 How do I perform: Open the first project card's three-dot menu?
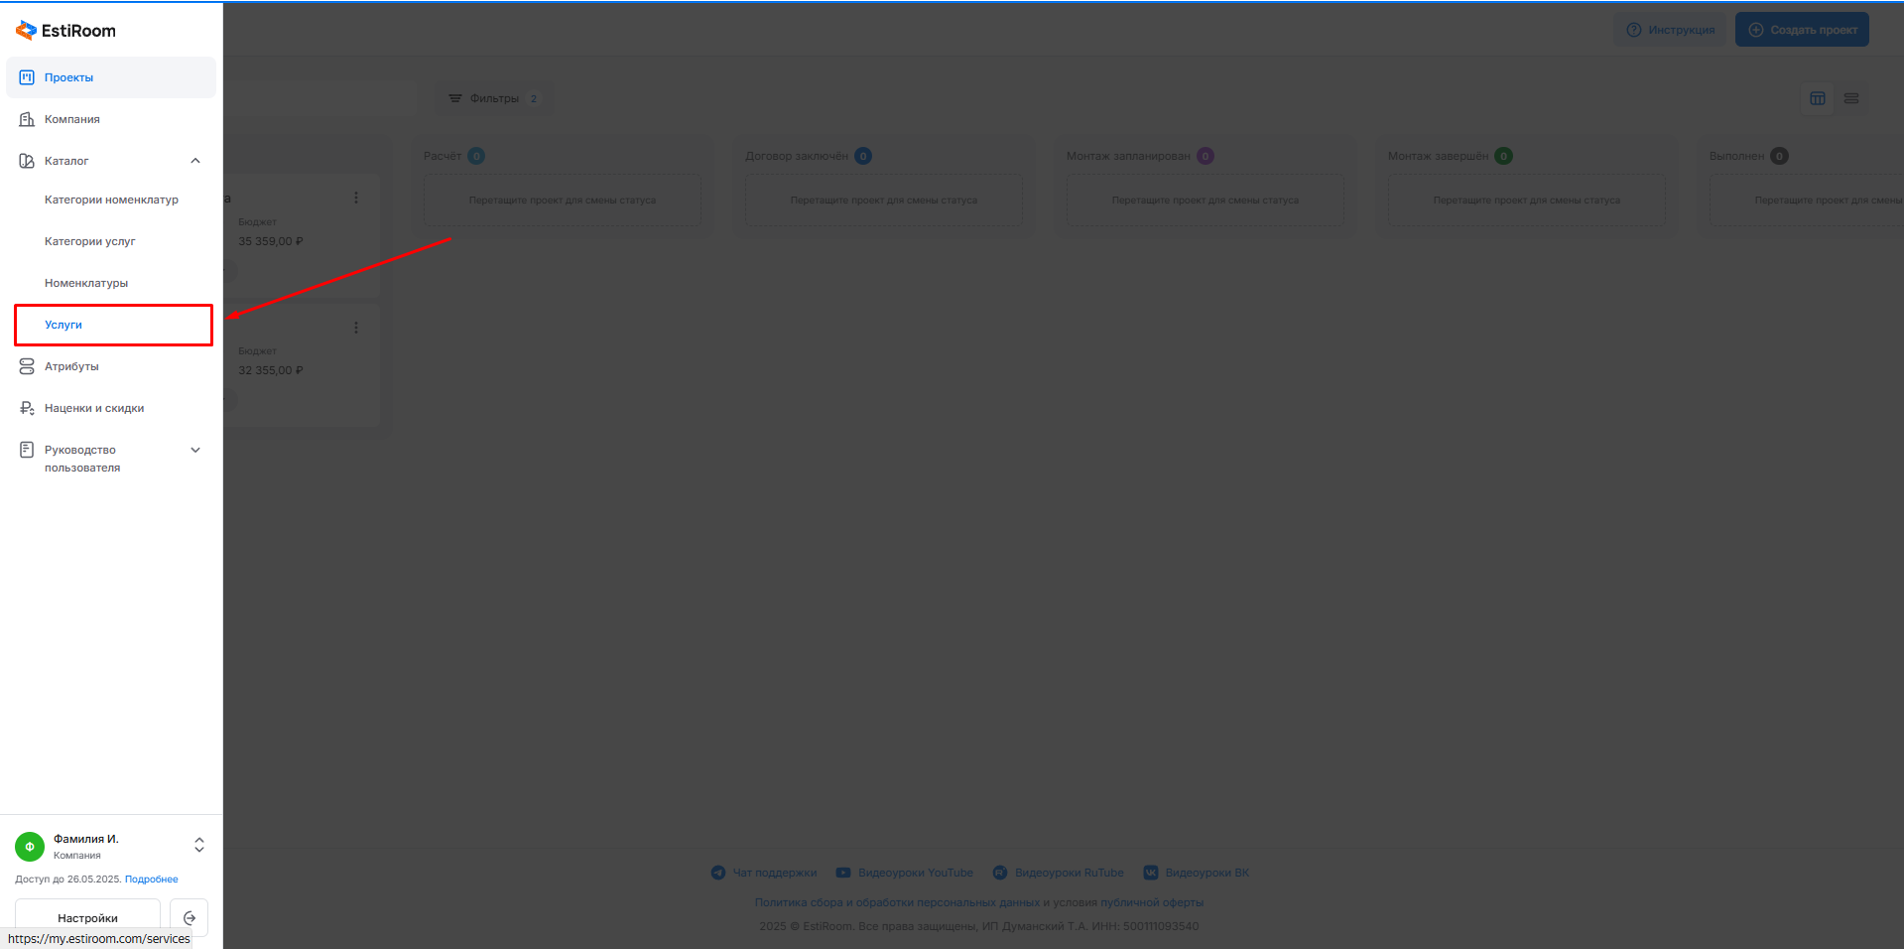[356, 198]
